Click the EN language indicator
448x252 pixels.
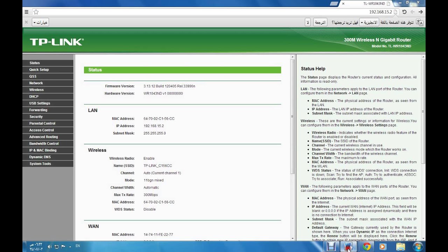pos(78,246)
